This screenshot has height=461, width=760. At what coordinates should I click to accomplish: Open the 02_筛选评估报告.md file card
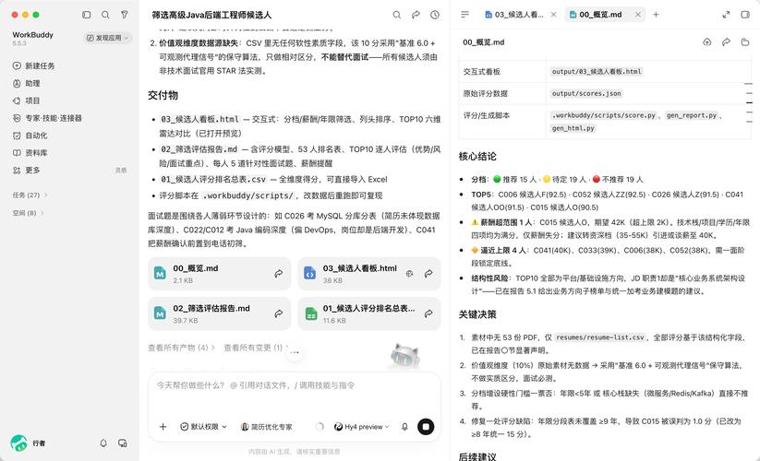(x=219, y=314)
